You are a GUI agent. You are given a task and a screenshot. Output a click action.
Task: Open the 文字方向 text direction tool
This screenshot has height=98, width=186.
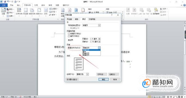coord(19,11)
